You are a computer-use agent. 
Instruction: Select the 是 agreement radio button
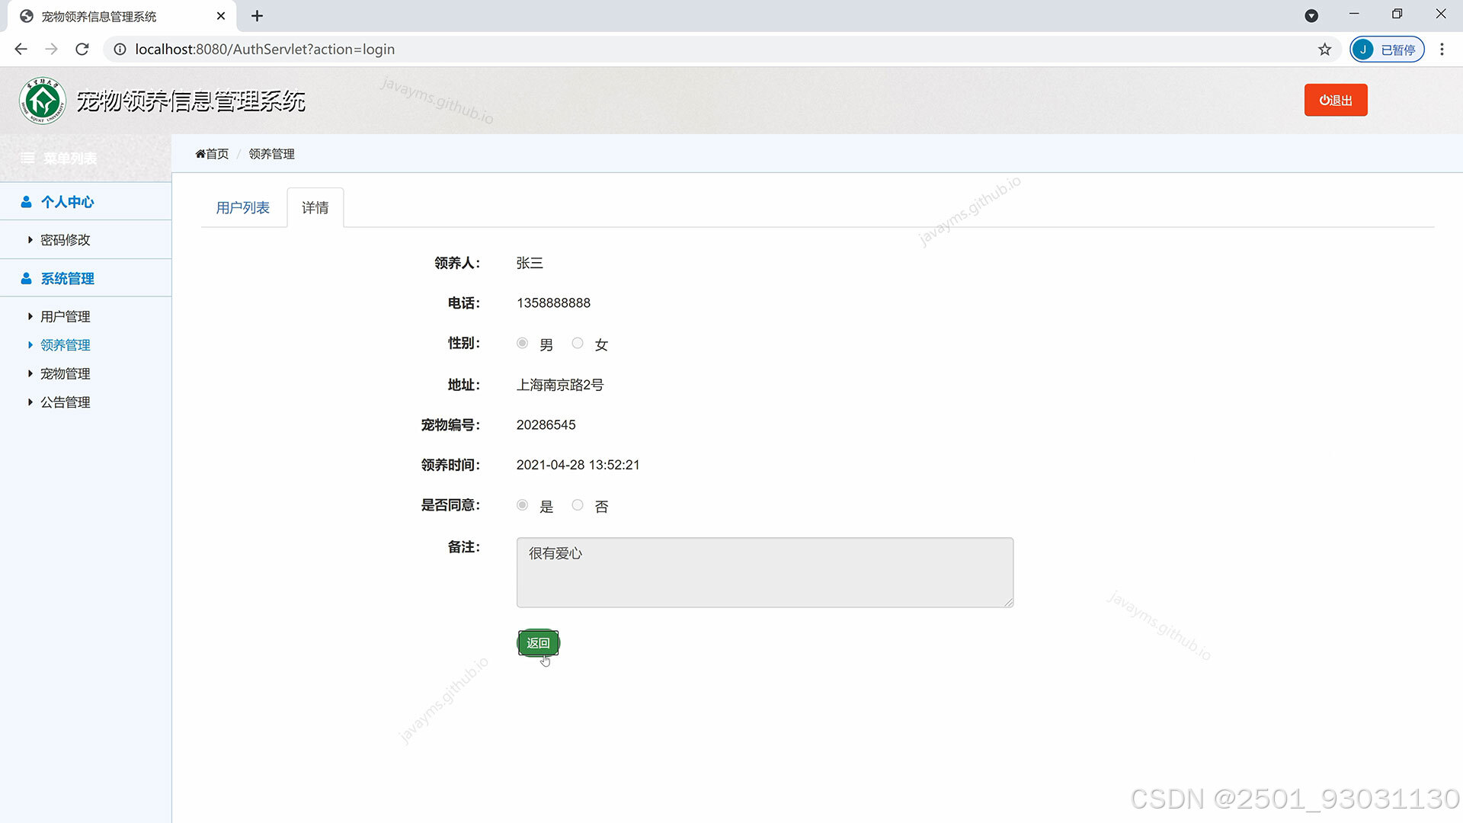pyautogui.click(x=522, y=505)
